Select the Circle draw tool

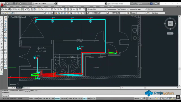point(2,35)
